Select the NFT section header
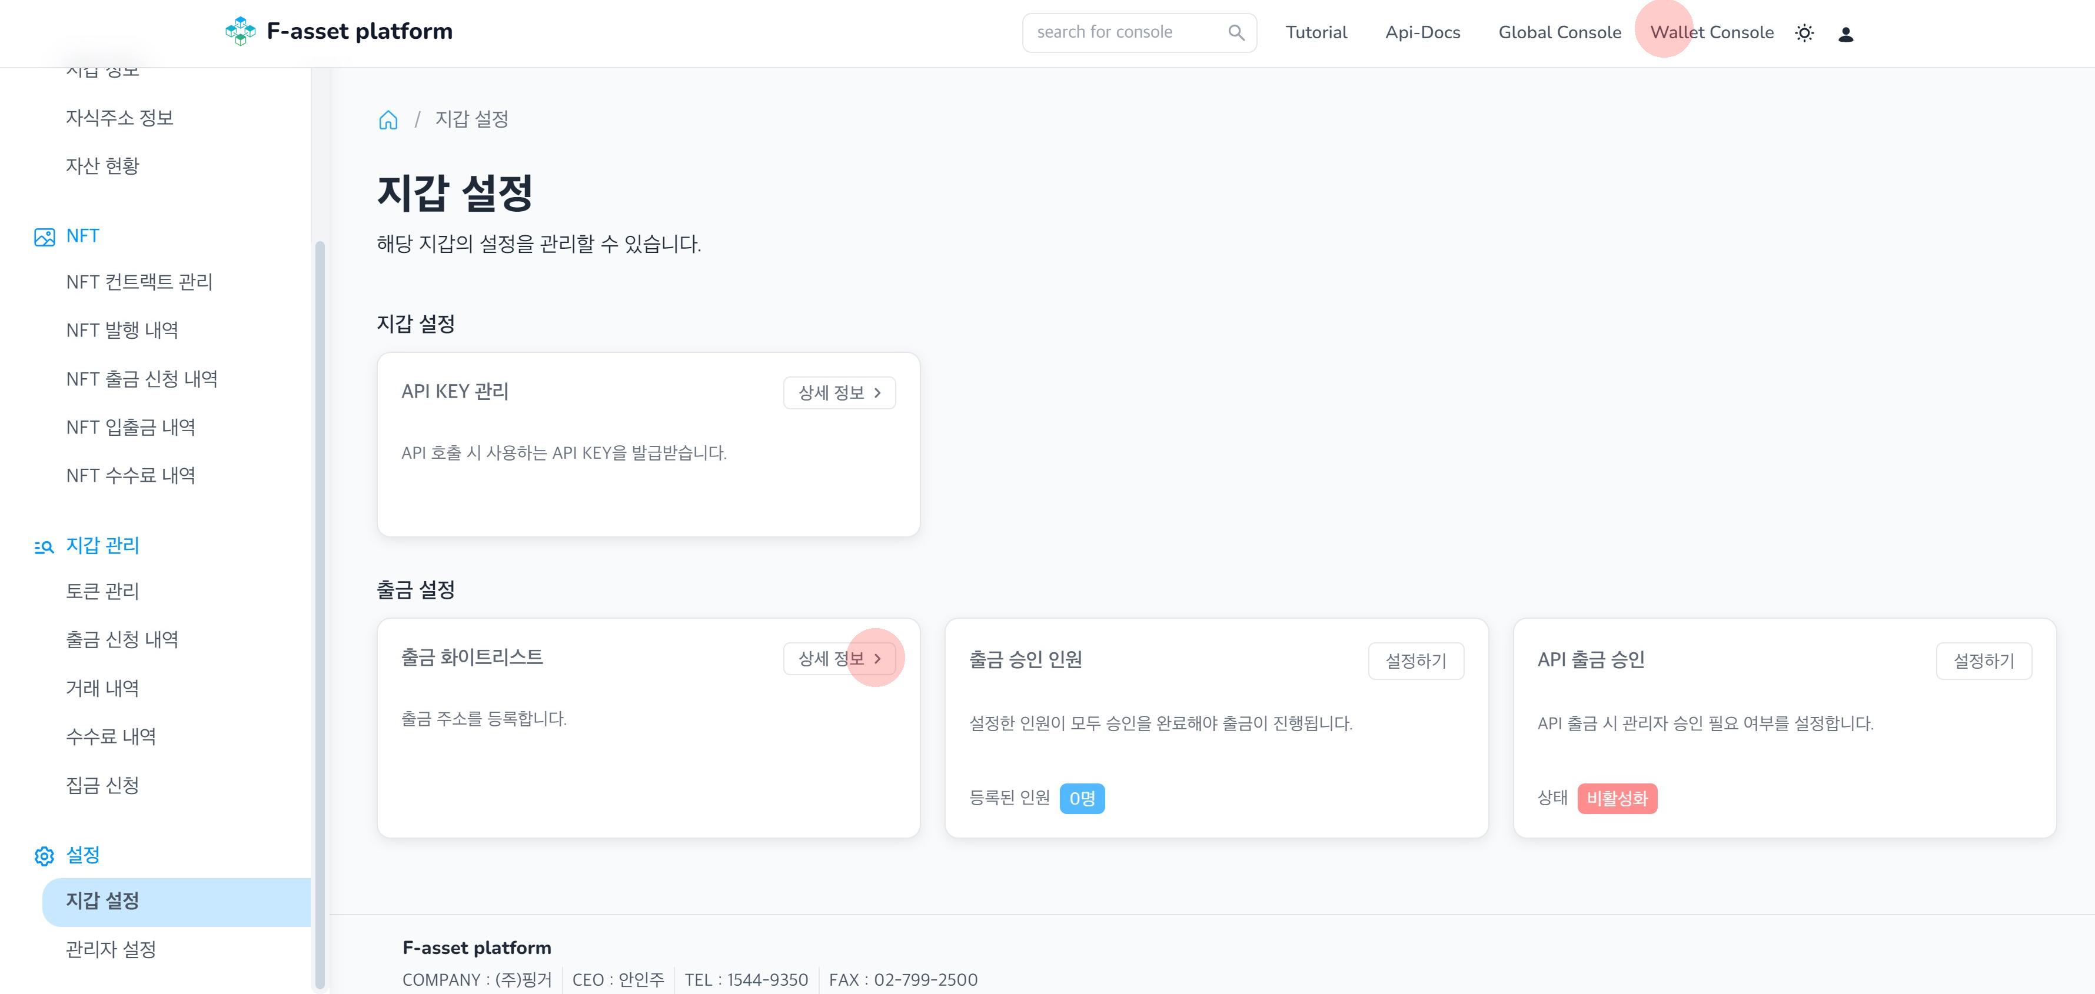Viewport: 2095px width, 994px height. coord(82,236)
